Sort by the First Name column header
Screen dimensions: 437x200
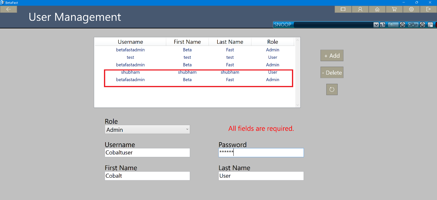click(x=187, y=42)
